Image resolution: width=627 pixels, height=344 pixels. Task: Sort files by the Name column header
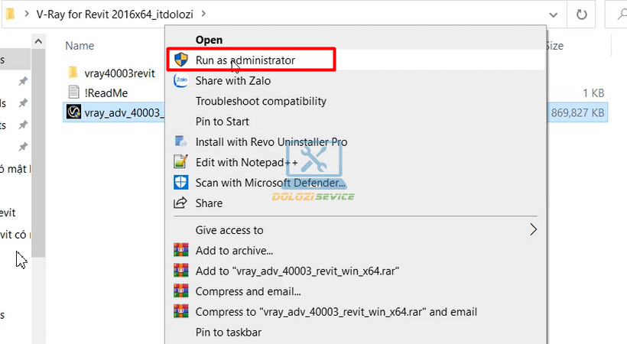pos(80,46)
